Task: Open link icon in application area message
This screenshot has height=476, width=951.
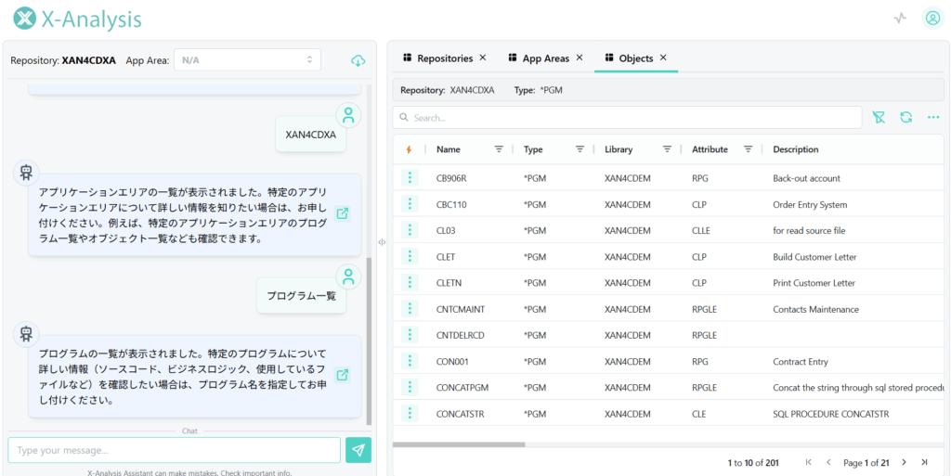Action: (343, 213)
